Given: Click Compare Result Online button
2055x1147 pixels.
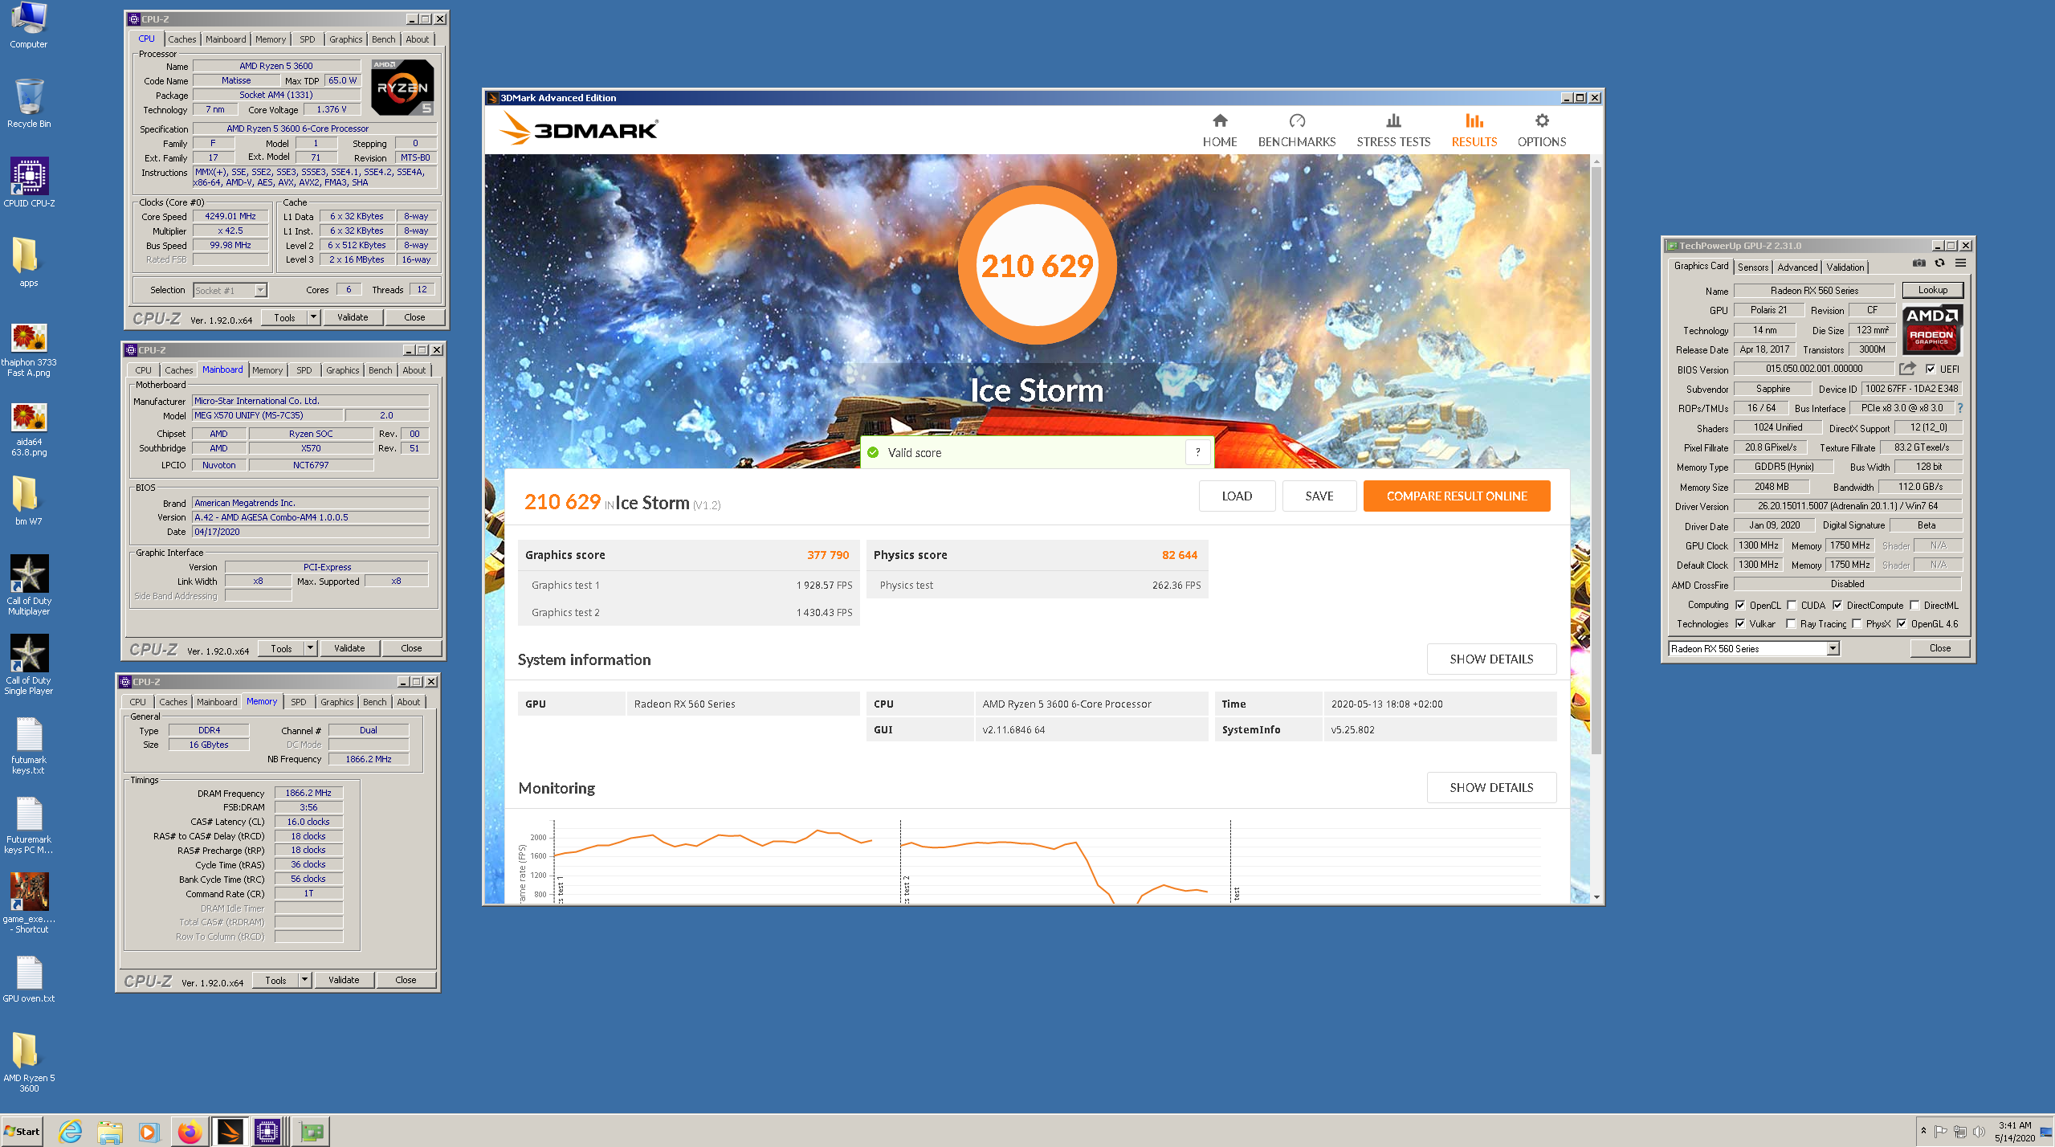Looking at the screenshot, I should pos(1456,496).
